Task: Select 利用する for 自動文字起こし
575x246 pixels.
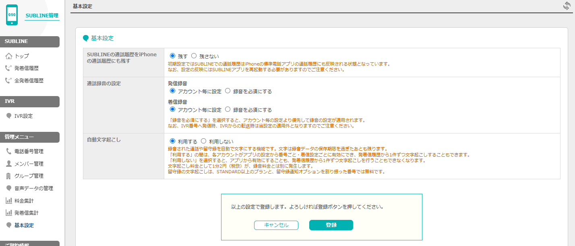Action: click(173, 141)
